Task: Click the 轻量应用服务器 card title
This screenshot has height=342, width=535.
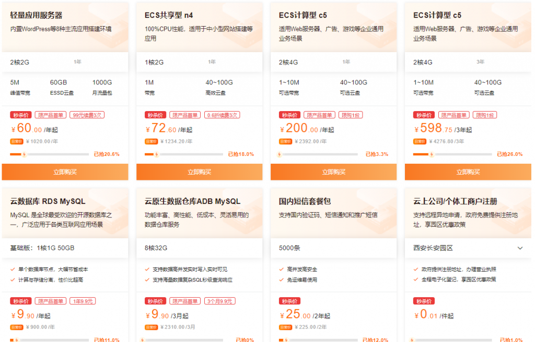Action: (x=36, y=15)
